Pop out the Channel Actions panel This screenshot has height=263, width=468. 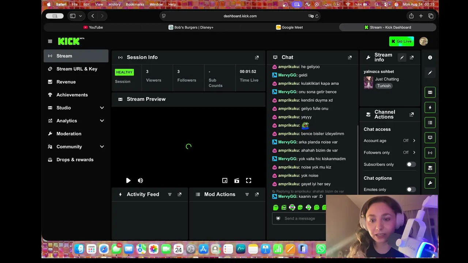[412, 114]
